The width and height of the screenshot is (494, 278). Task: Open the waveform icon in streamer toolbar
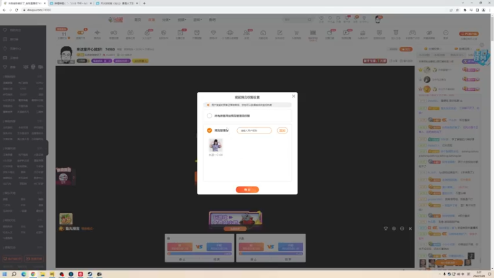[98, 33]
